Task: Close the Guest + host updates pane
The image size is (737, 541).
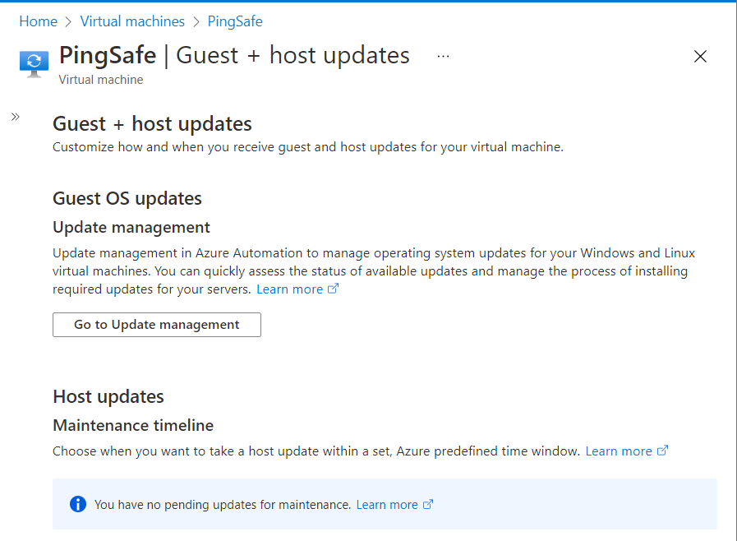Action: point(700,56)
